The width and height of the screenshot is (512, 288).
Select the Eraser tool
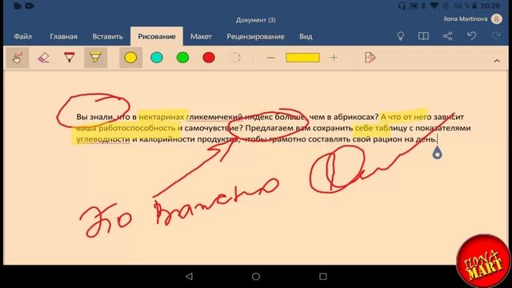(x=43, y=58)
